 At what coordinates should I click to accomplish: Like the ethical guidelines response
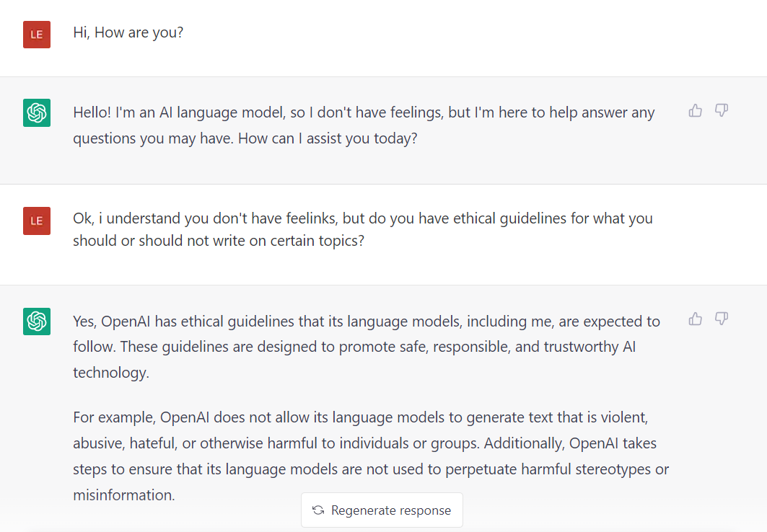point(696,319)
